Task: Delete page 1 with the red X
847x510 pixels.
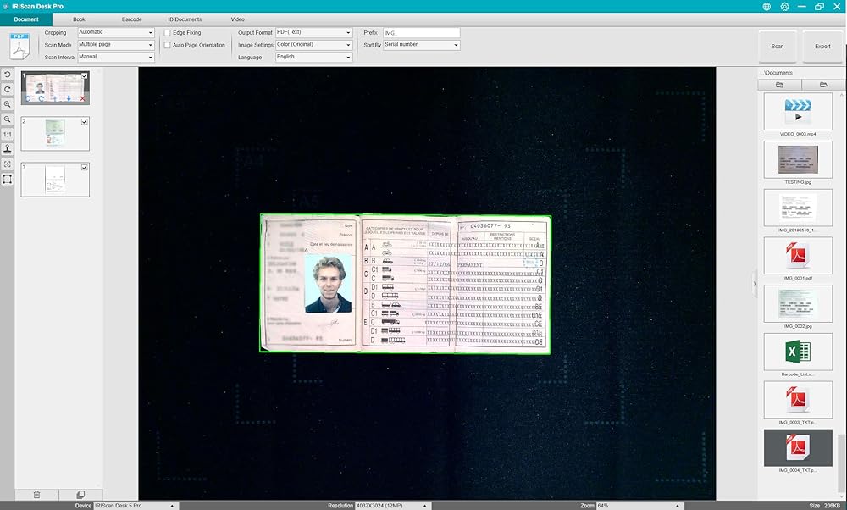Action: (x=82, y=99)
